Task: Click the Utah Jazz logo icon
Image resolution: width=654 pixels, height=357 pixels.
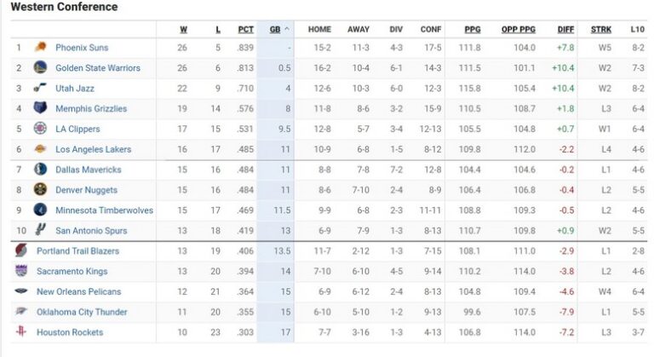Action: click(x=40, y=89)
